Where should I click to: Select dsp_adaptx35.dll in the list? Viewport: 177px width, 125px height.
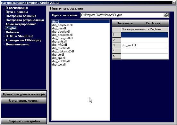click(80, 25)
